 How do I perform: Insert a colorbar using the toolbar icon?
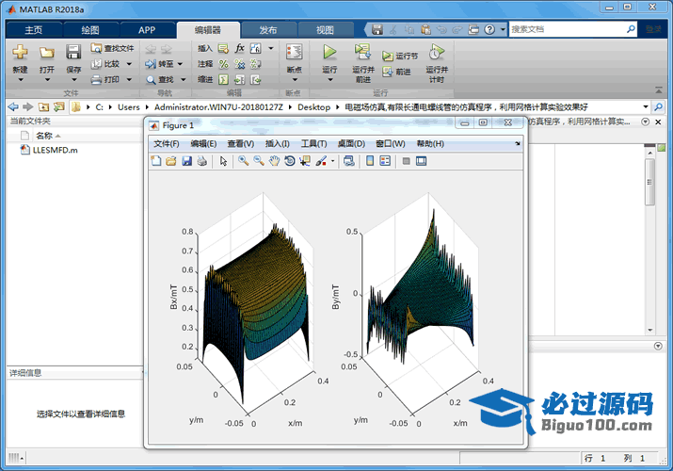click(370, 161)
